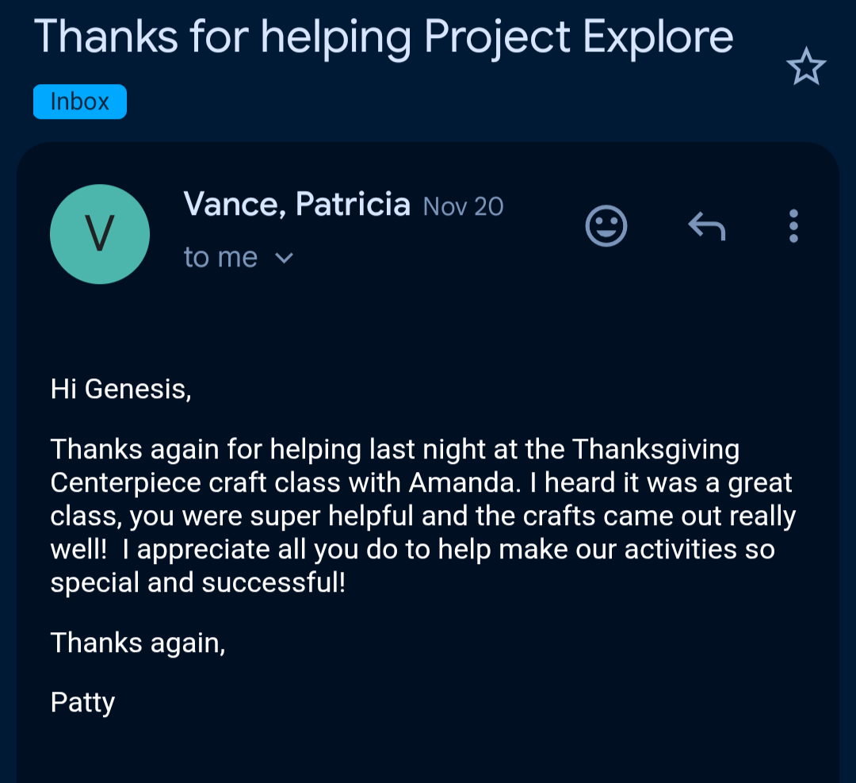The height and width of the screenshot is (783, 856).
Task: Tap the "to me" recipient text
Action: [x=220, y=258]
